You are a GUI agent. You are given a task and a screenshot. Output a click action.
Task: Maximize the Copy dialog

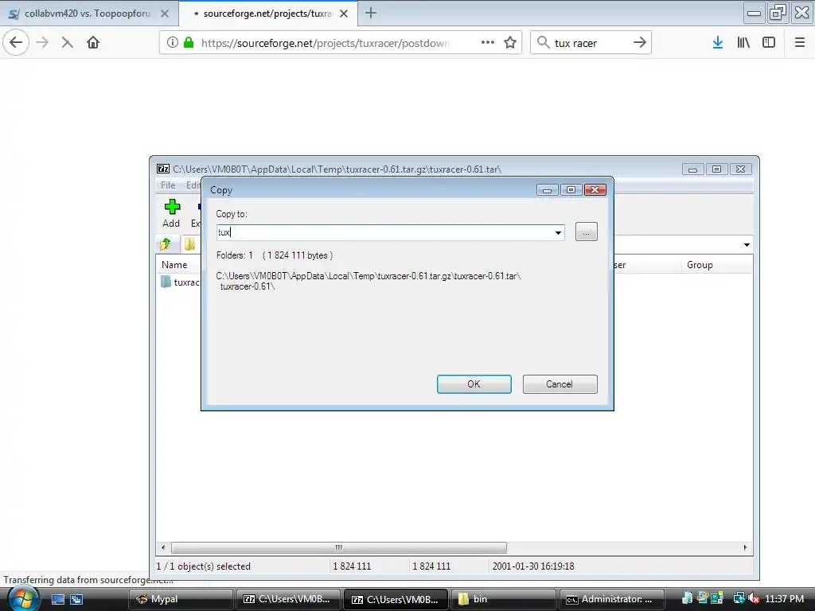pos(571,190)
